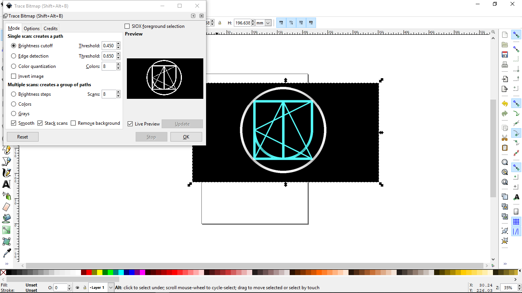The width and height of the screenshot is (522, 293).
Task: Expand the commands bar overflow chevron
Action: [x=505, y=264]
